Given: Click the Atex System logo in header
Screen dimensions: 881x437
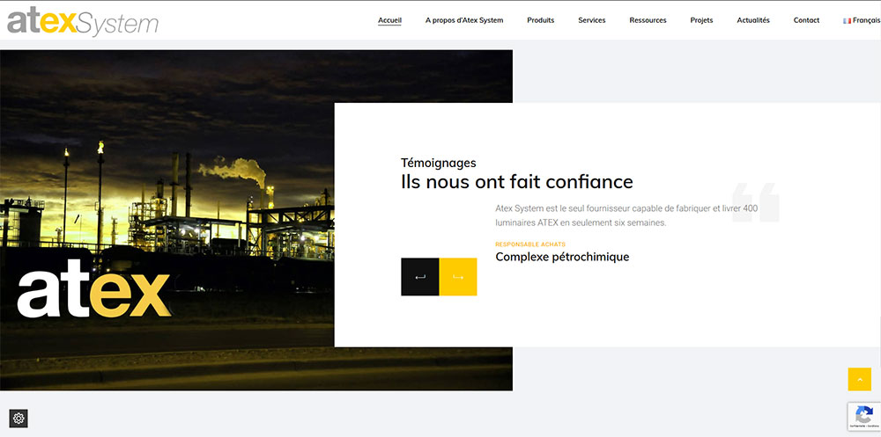Looking at the screenshot, I should click(83, 23).
